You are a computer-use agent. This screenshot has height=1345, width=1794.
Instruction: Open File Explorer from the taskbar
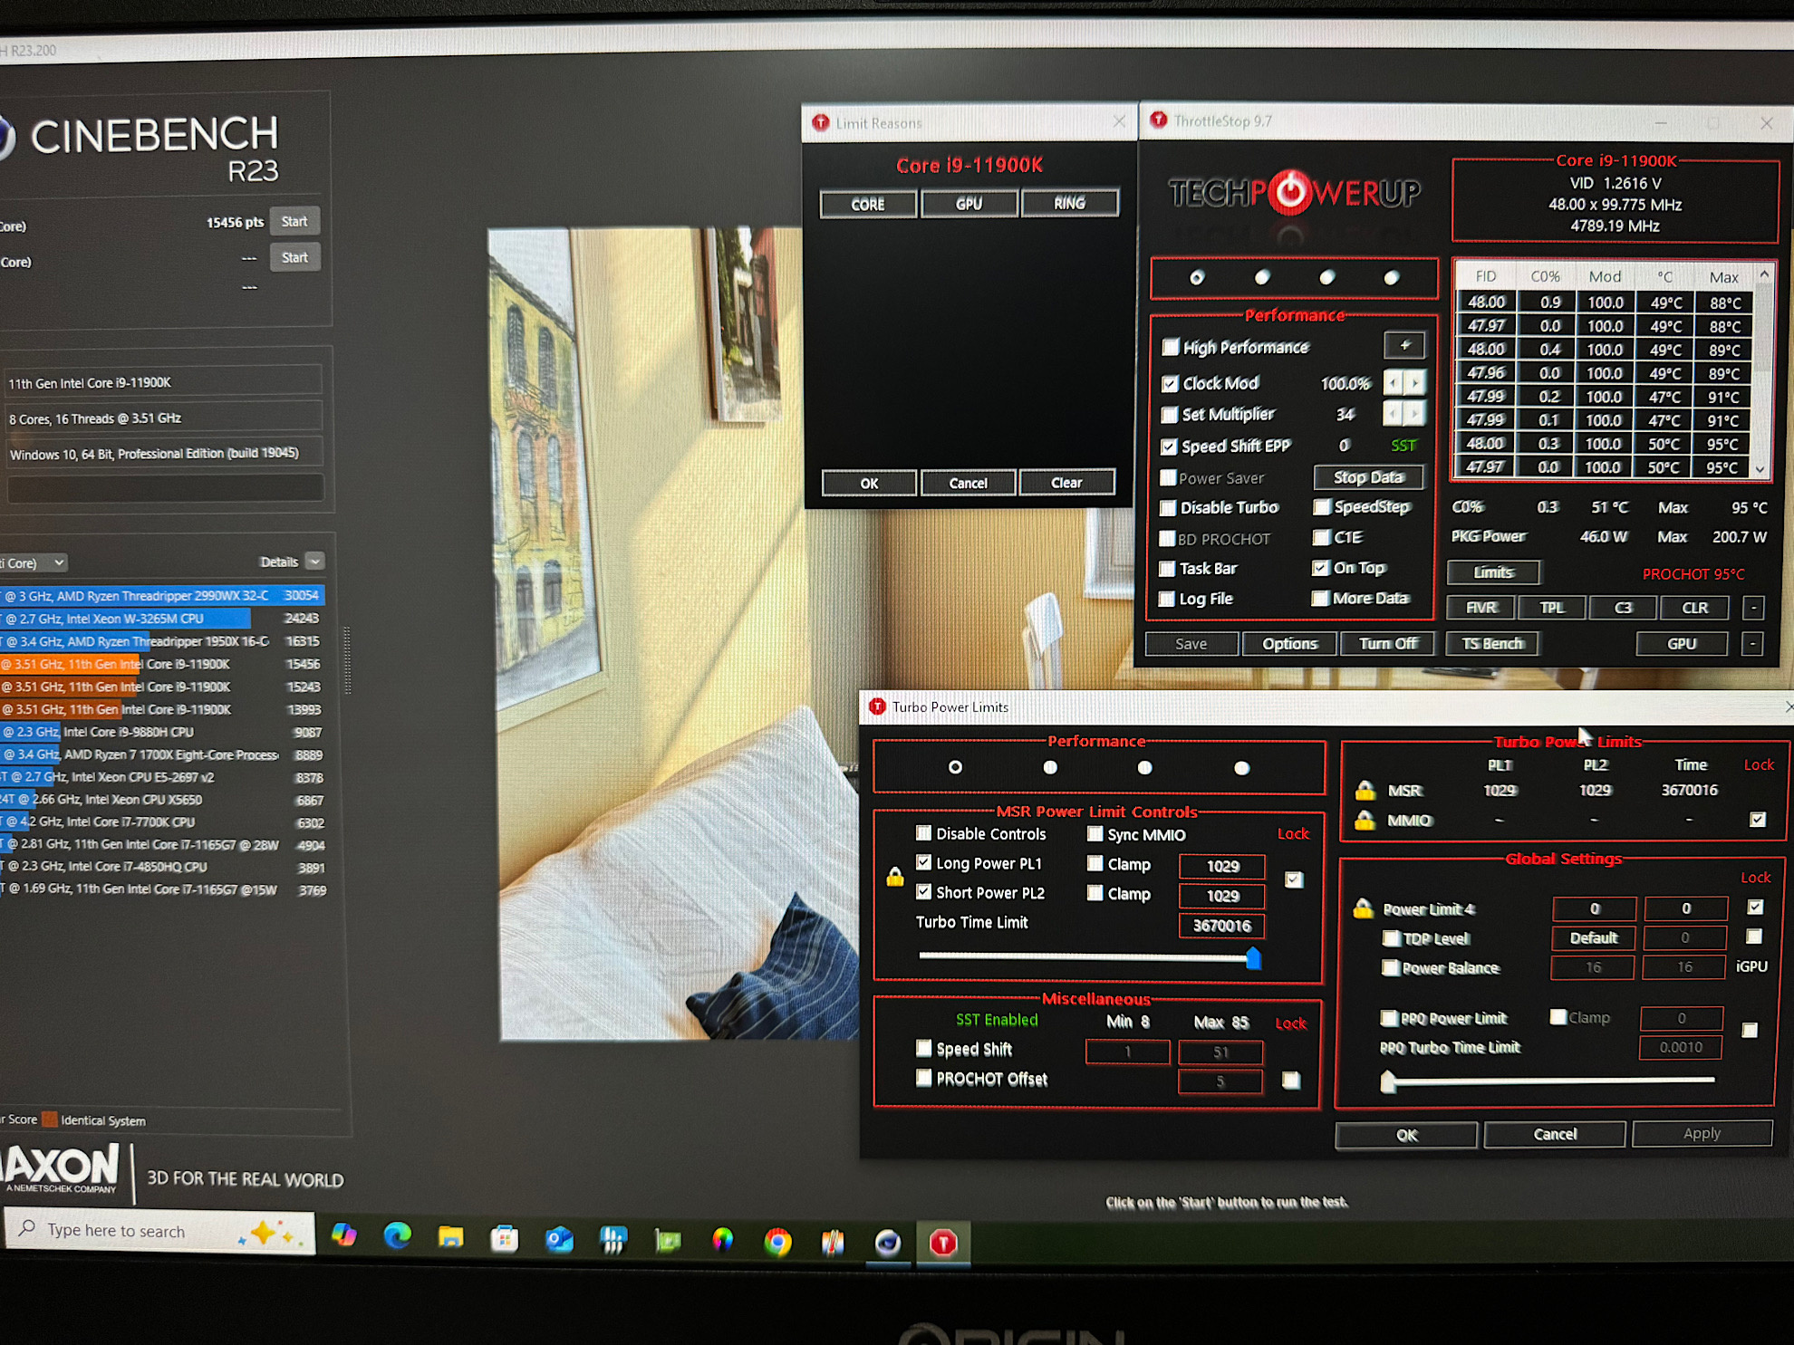pos(450,1237)
